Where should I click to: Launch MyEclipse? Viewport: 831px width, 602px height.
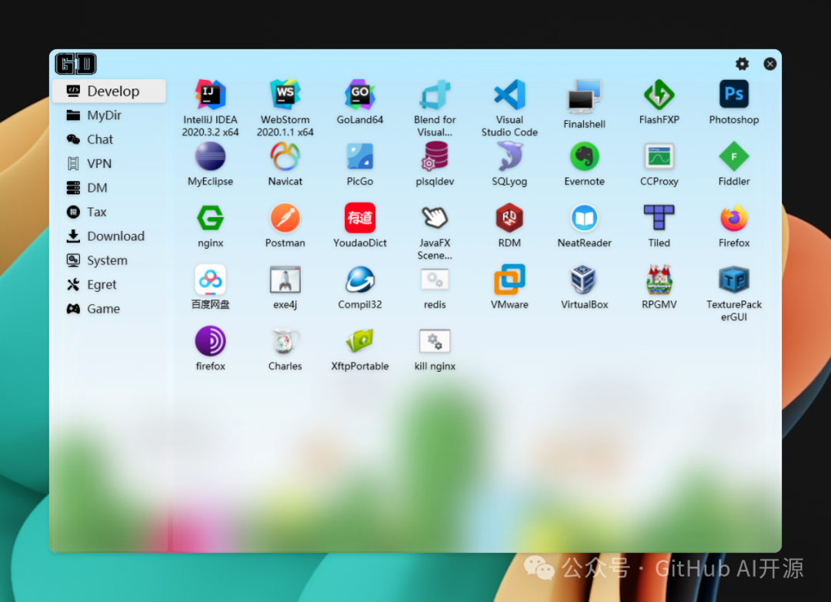tap(210, 156)
